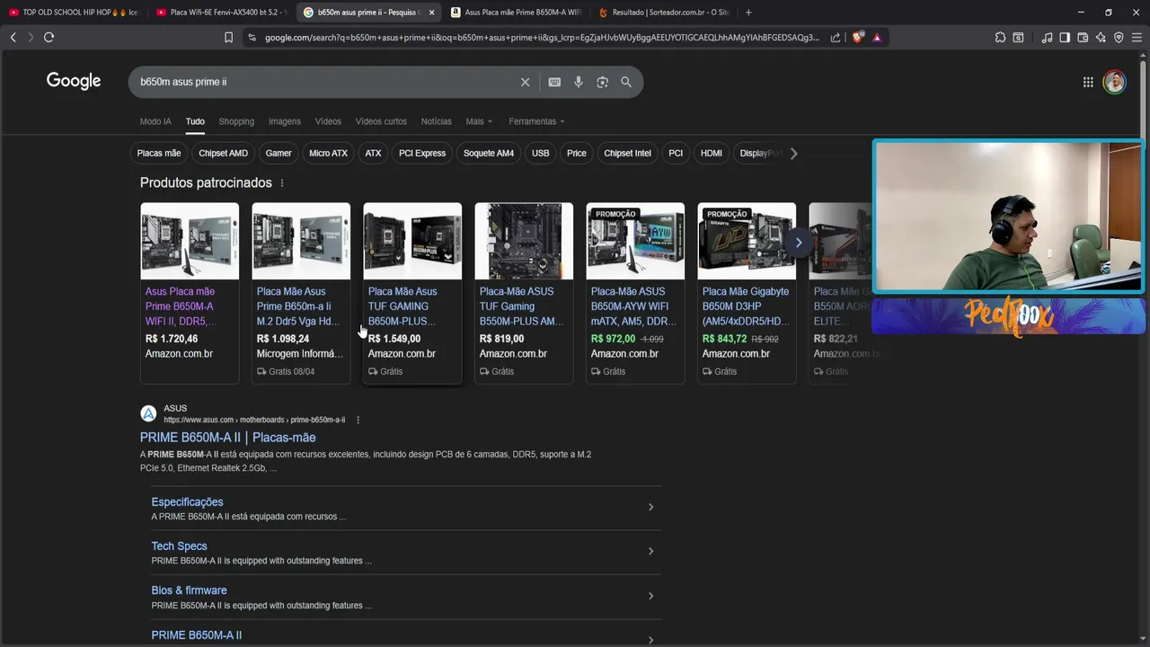This screenshot has height=647, width=1150.
Task: Filter by Chipset AMD chip
Action: pyautogui.click(x=223, y=153)
